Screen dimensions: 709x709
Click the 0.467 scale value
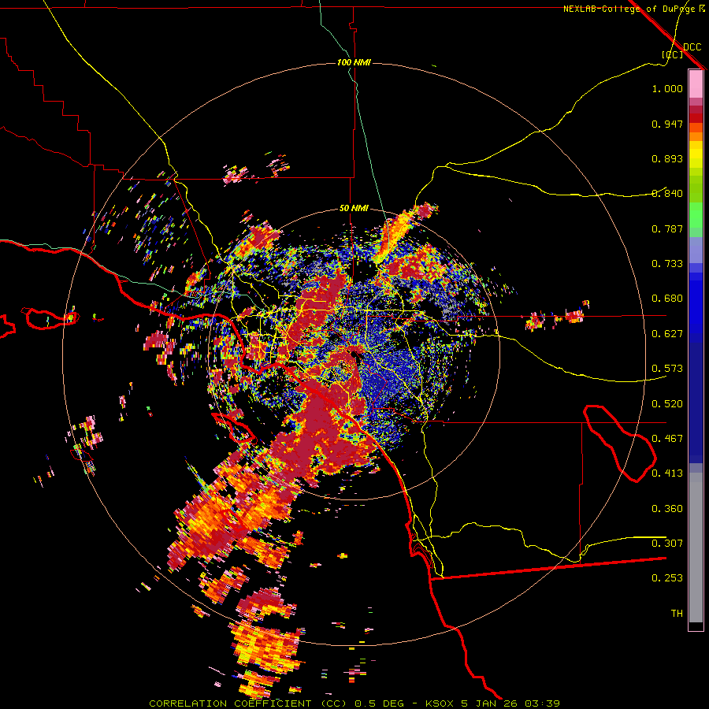[667, 439]
